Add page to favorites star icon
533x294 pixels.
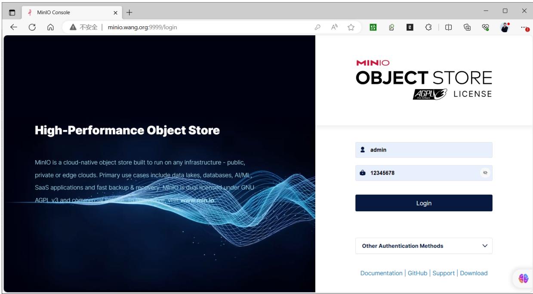[351, 28]
